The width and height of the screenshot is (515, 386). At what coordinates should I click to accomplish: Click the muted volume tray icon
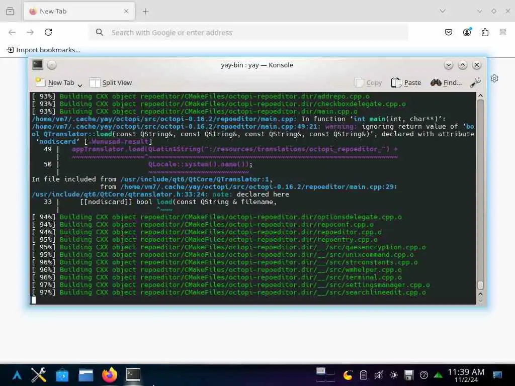(378, 375)
